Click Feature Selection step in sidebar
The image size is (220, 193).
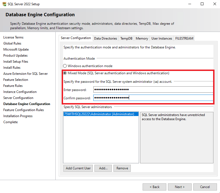tap(16, 79)
